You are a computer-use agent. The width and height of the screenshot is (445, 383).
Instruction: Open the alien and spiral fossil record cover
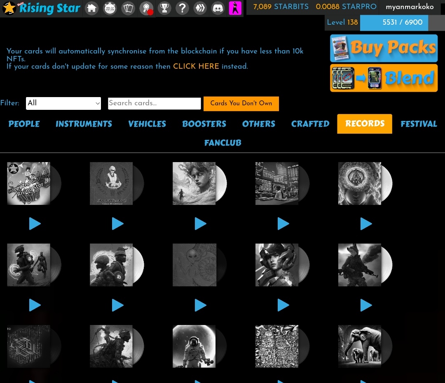pyautogui.click(x=194, y=265)
